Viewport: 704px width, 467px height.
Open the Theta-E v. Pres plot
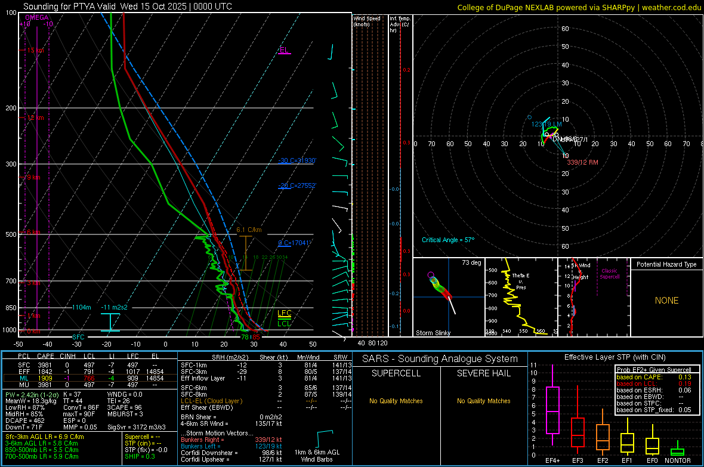[x=521, y=297]
